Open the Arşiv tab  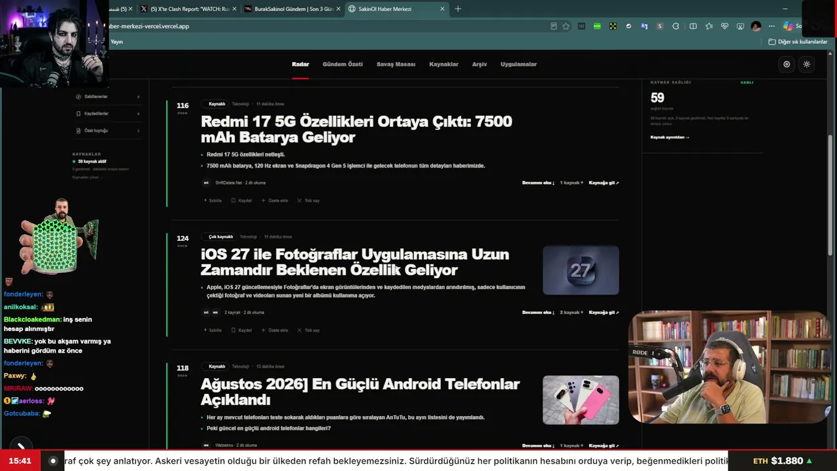click(479, 64)
